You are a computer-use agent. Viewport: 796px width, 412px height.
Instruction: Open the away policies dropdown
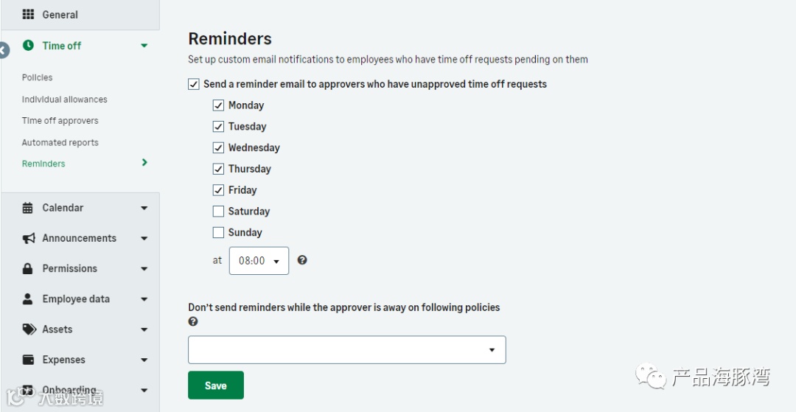[346, 350]
